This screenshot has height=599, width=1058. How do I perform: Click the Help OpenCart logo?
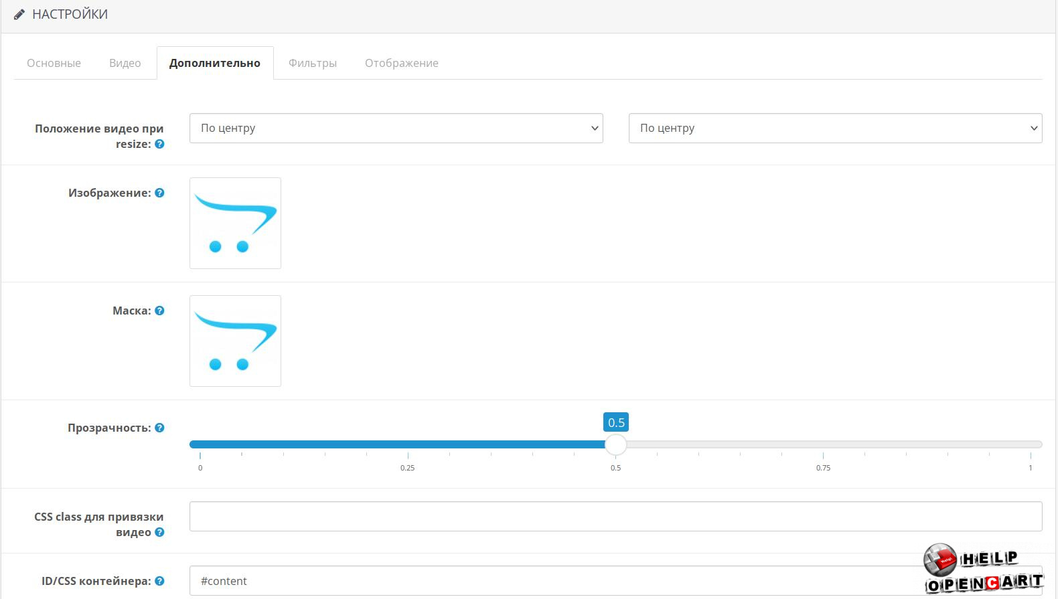(982, 569)
